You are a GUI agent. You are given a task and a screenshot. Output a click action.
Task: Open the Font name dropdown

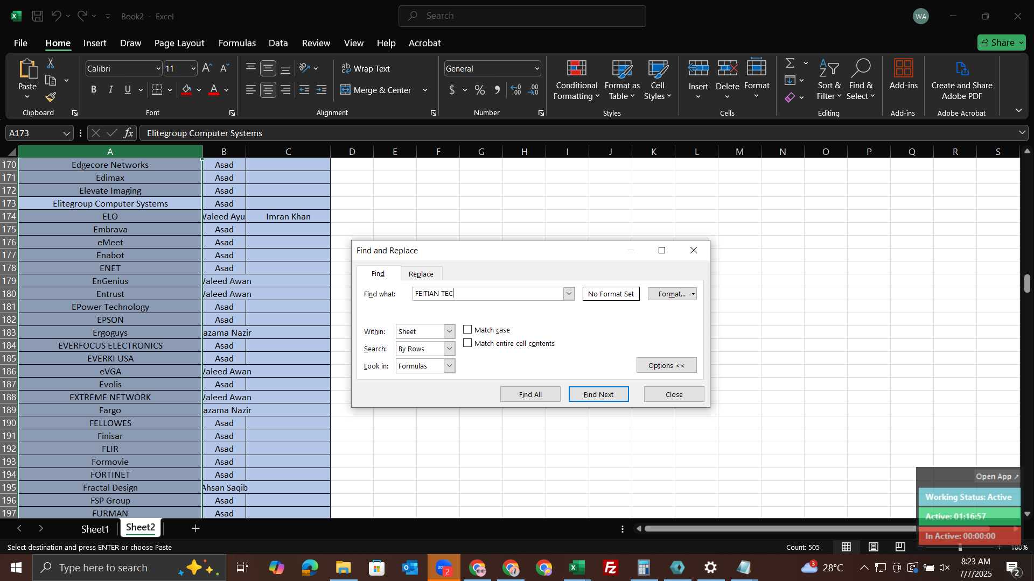(x=158, y=68)
